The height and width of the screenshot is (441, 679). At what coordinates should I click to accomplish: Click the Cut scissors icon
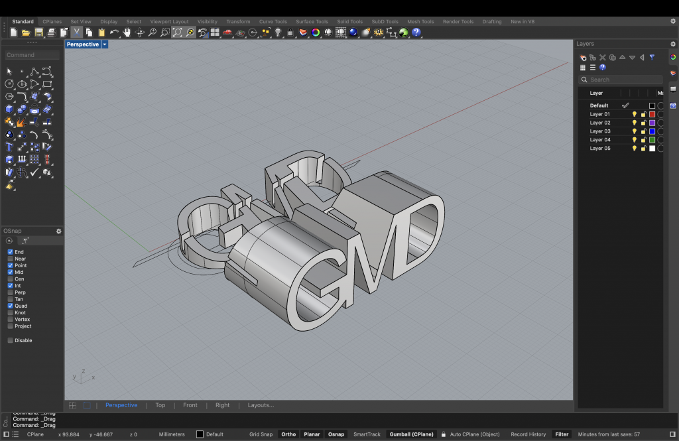77,32
